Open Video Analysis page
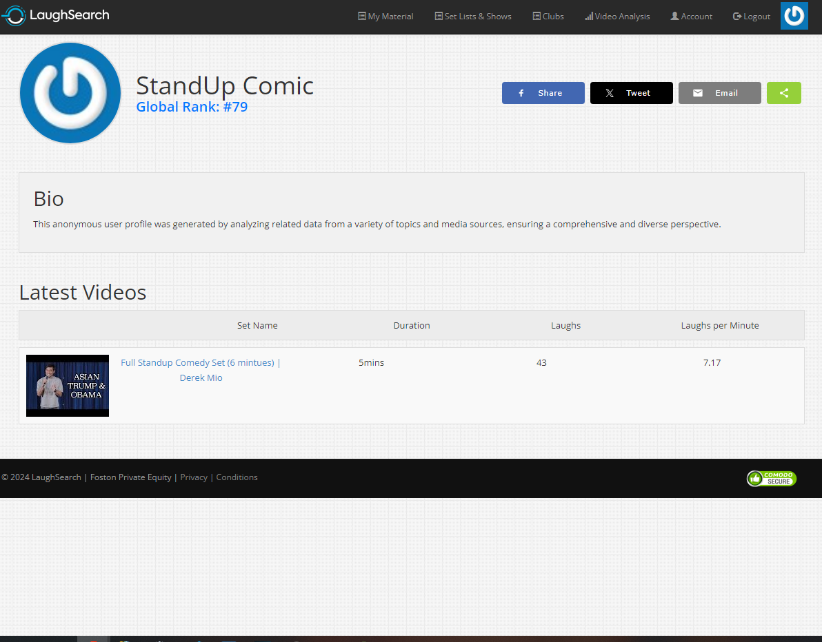Image resolution: width=822 pixels, height=642 pixels. 618,17
